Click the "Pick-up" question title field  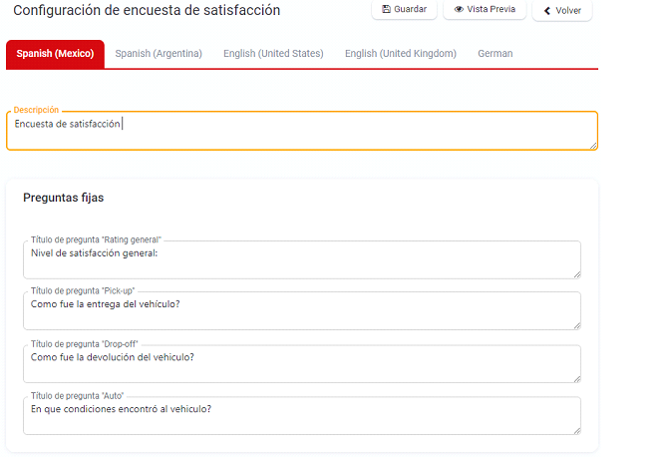pos(299,310)
